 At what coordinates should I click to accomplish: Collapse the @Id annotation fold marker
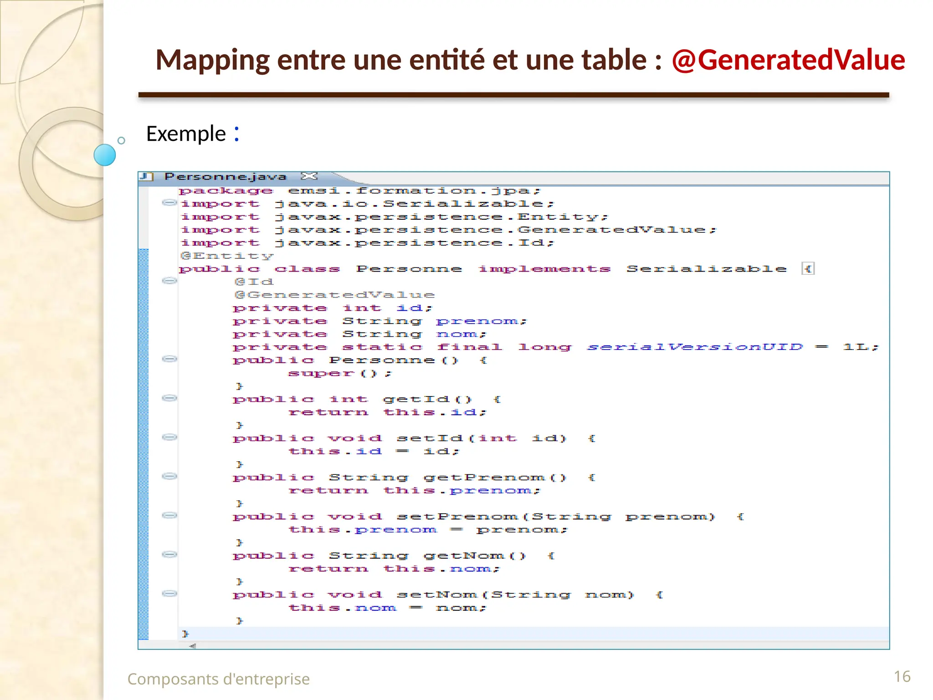click(169, 281)
